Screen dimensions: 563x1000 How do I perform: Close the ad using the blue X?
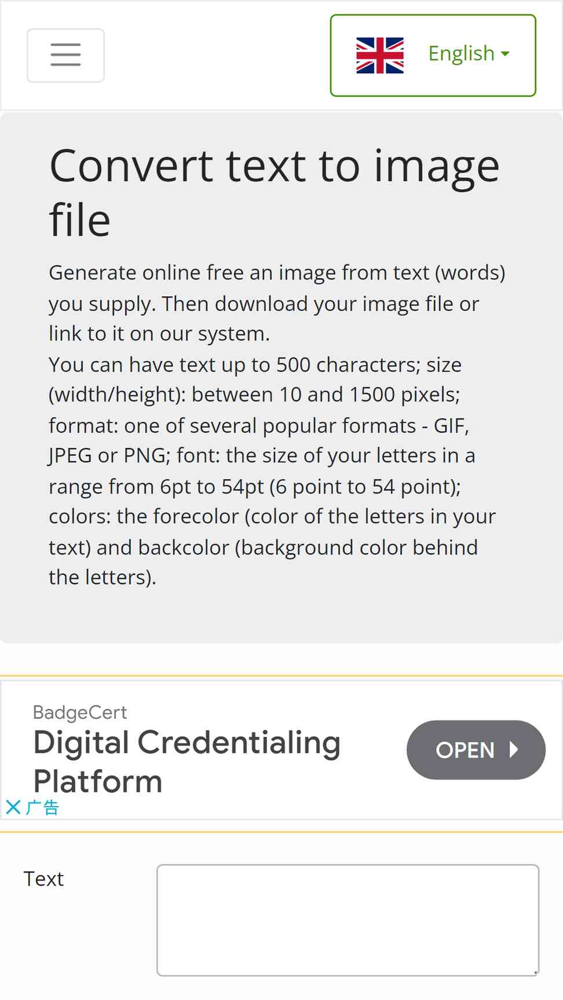pyautogui.click(x=13, y=807)
